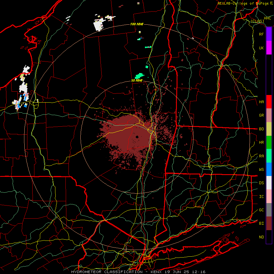Click the 100 NMI range ring label

(x=137, y=24)
